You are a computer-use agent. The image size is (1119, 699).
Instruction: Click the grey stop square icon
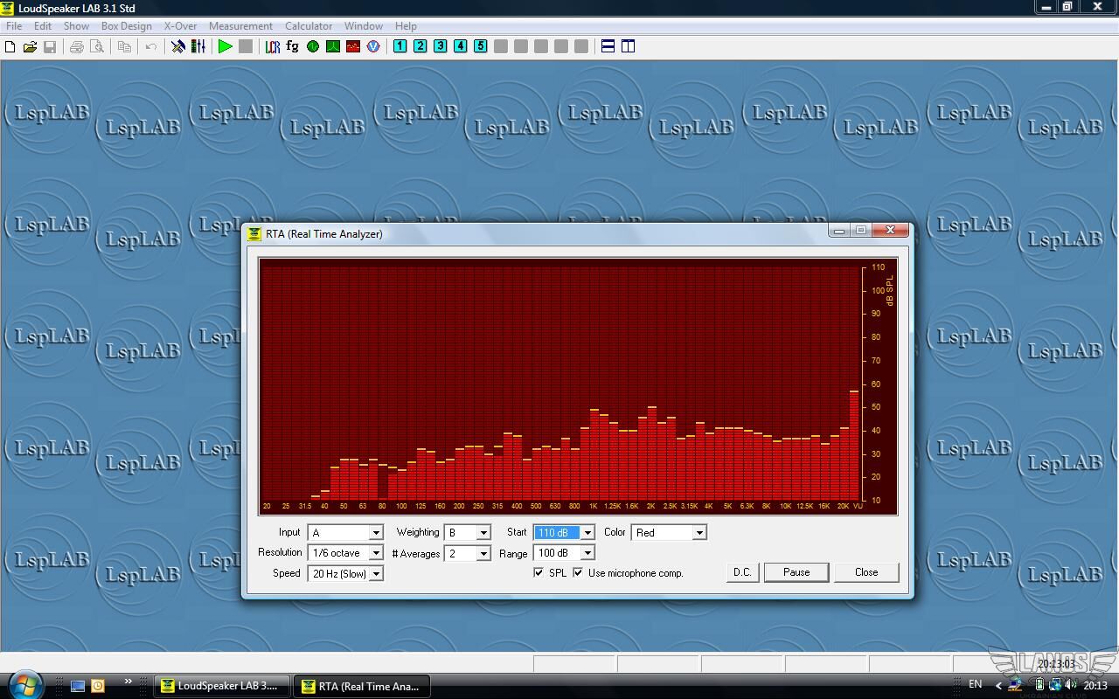click(246, 46)
